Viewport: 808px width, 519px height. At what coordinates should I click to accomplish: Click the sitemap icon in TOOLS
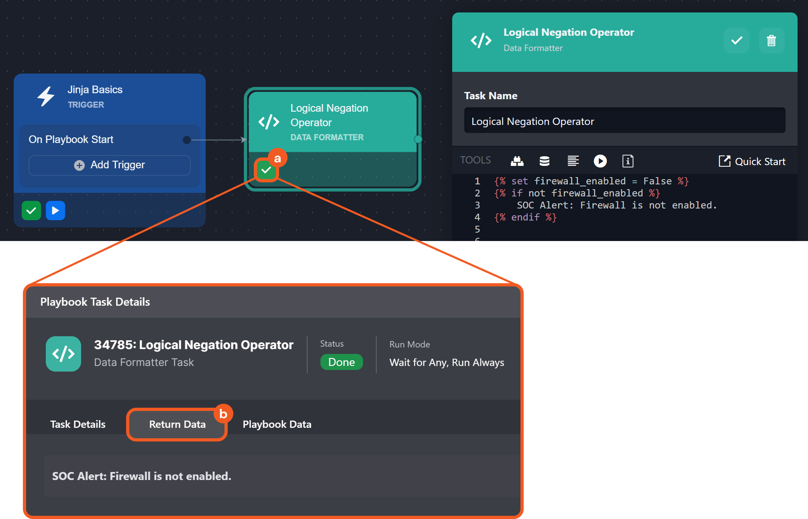517,161
